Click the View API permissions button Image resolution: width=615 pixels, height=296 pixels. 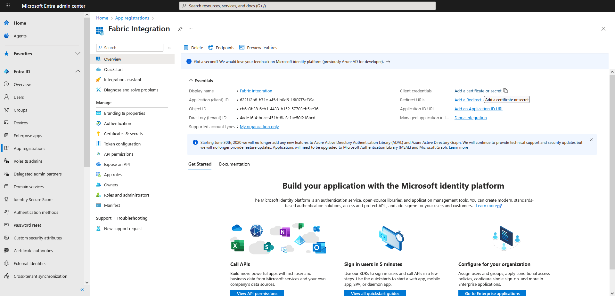(x=257, y=293)
